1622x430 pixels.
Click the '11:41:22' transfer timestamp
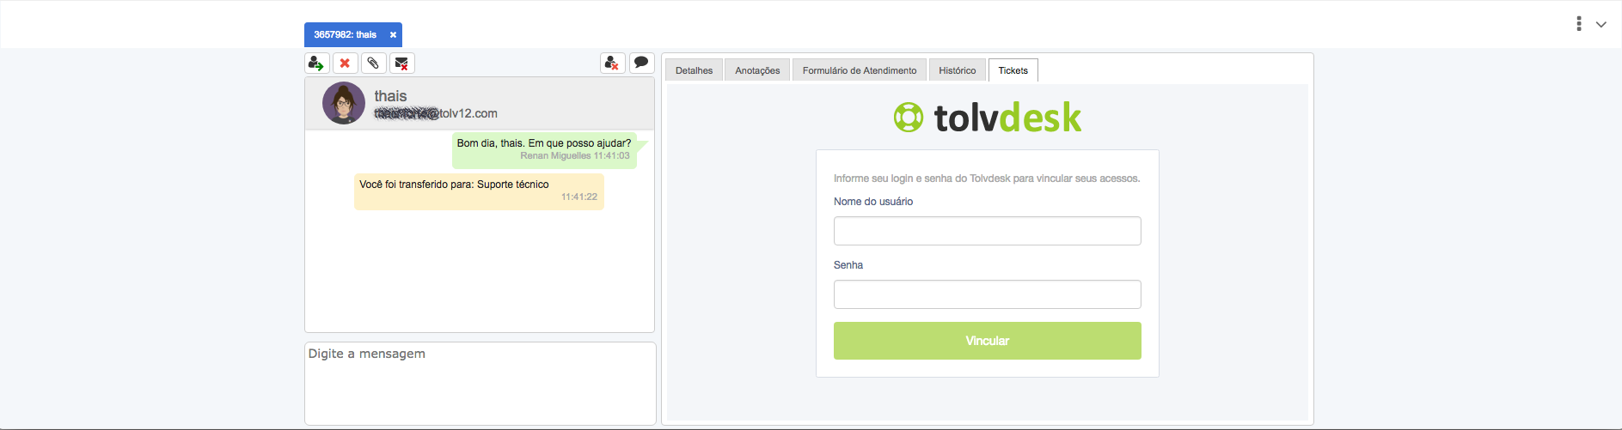[x=579, y=197]
